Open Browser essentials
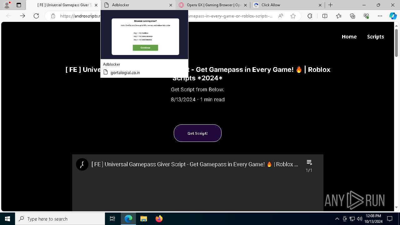Image resolution: width=400 pixels, height=225 pixels. click(366, 16)
